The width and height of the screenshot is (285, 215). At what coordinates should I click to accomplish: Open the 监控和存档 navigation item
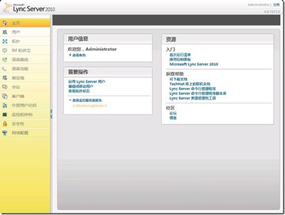tap(25, 115)
